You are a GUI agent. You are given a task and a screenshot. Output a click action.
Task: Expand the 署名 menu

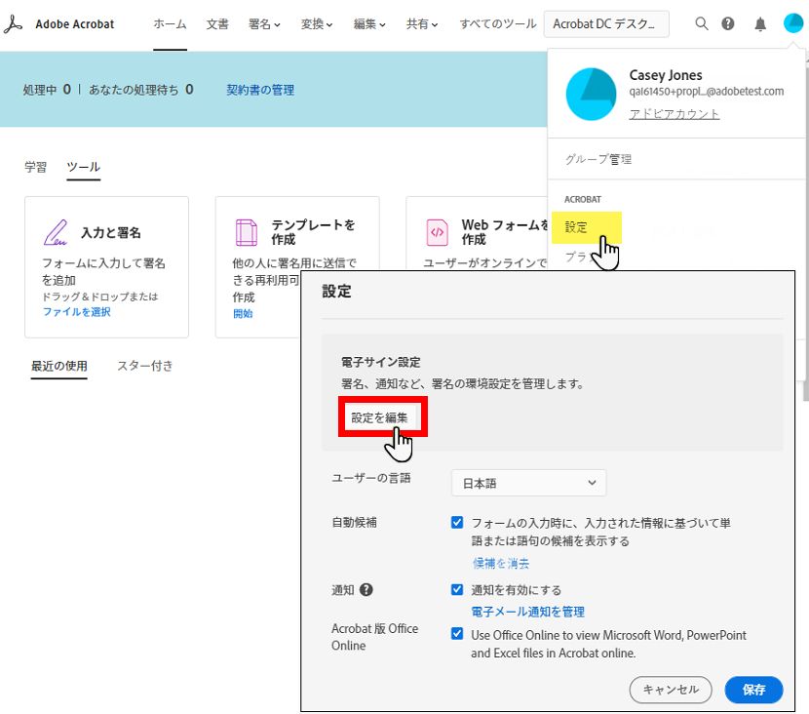coord(264,24)
